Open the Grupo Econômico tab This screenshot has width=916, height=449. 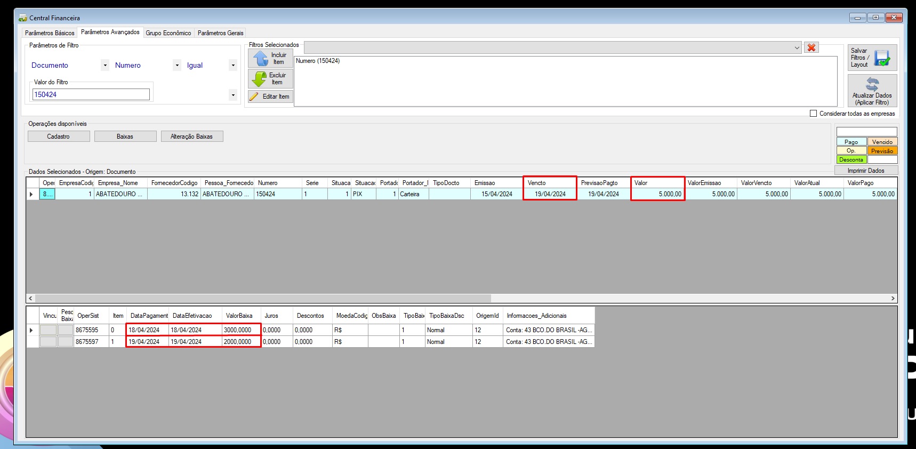tap(168, 33)
